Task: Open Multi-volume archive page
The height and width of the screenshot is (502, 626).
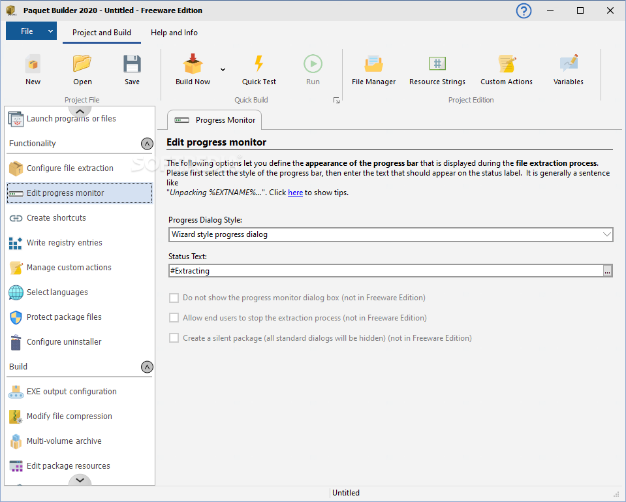Action: (79, 441)
